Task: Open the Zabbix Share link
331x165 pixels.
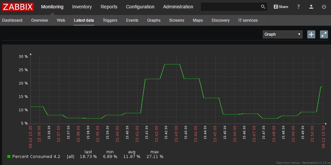Action: (281, 7)
